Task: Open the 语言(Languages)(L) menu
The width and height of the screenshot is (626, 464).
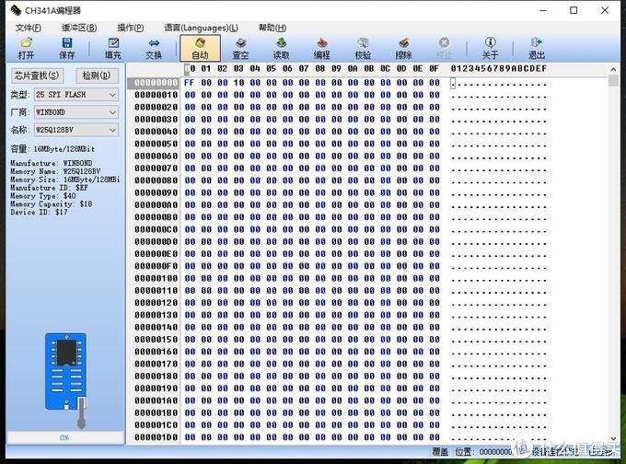Action: 202,28
